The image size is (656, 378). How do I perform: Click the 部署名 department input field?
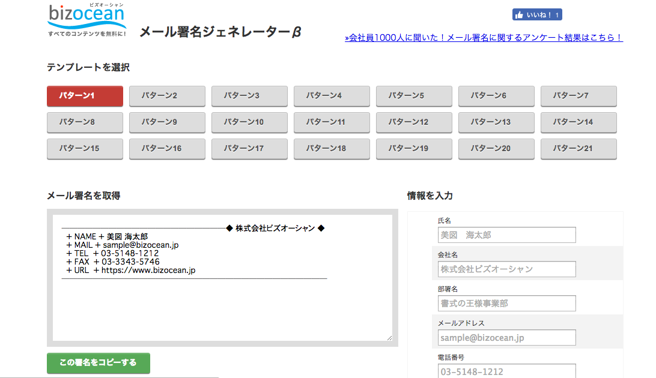(506, 303)
